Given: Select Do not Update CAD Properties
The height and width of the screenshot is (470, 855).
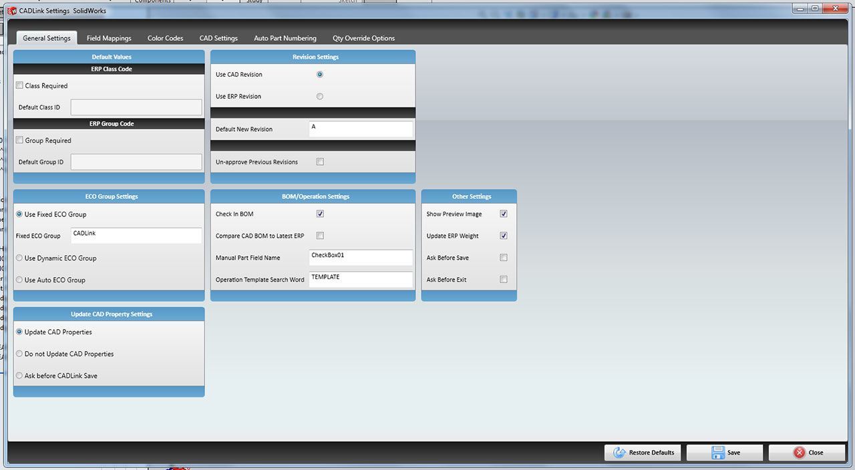Looking at the screenshot, I should pyautogui.click(x=19, y=353).
